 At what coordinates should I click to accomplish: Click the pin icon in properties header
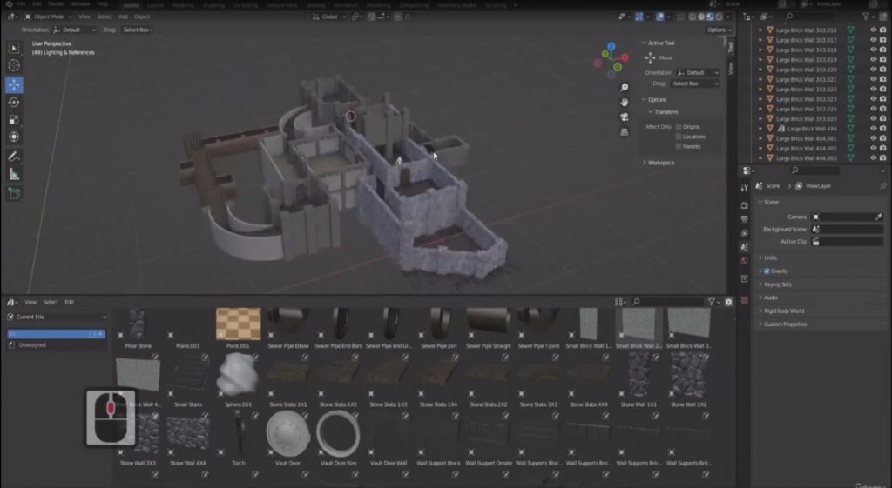882,186
